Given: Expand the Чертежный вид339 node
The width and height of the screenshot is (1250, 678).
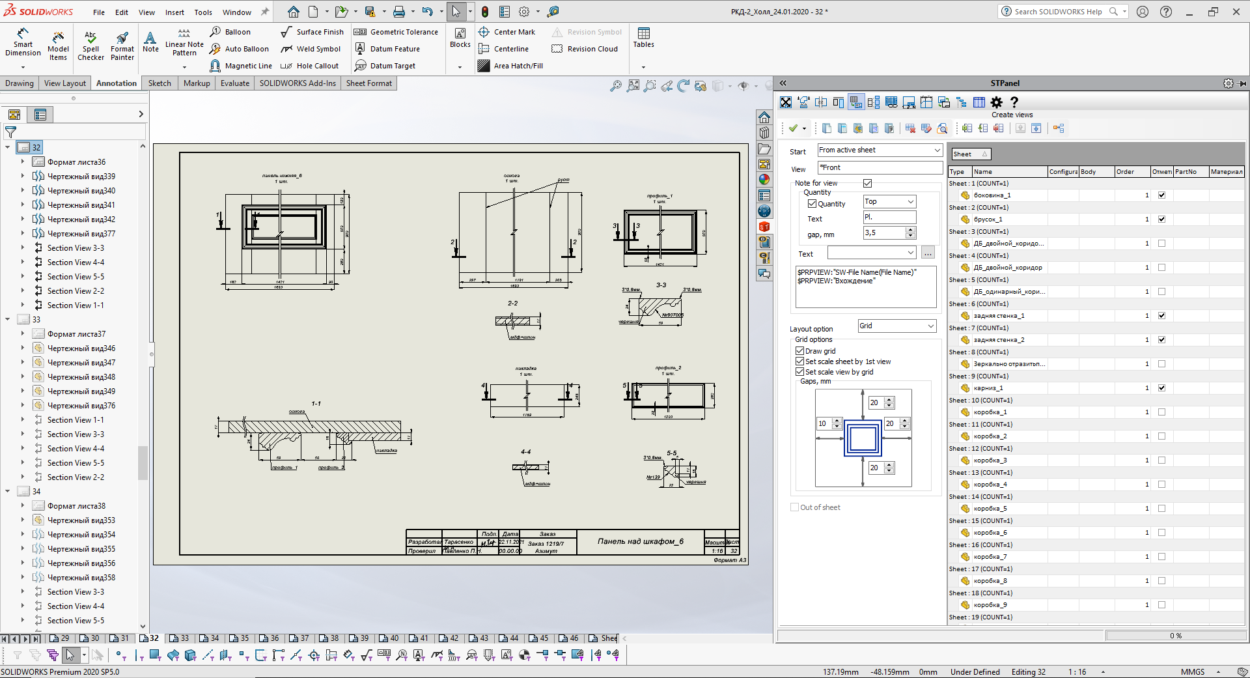Looking at the screenshot, I should [x=23, y=176].
